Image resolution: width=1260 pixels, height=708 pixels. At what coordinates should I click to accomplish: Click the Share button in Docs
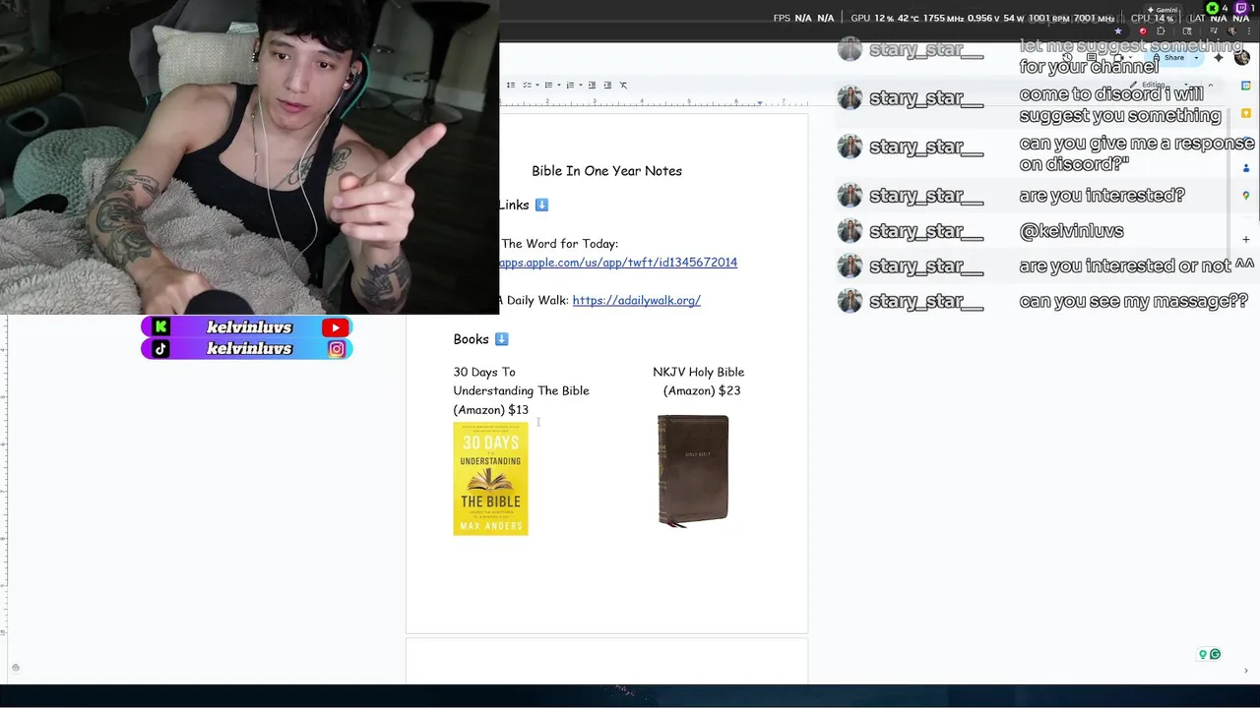point(1167,58)
